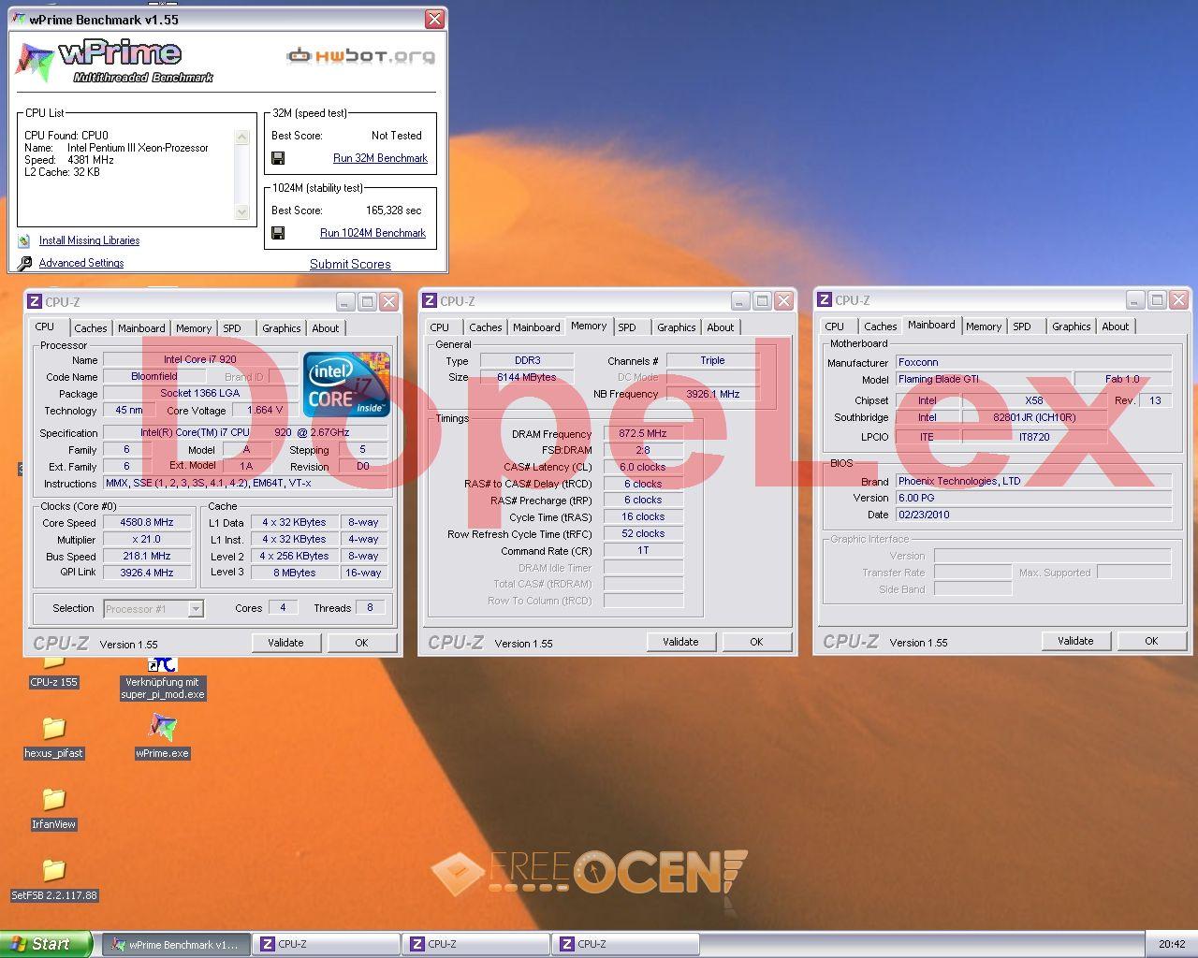Open the Processor #1 selection dropdown
Image resolution: width=1198 pixels, height=958 pixels.
196,609
